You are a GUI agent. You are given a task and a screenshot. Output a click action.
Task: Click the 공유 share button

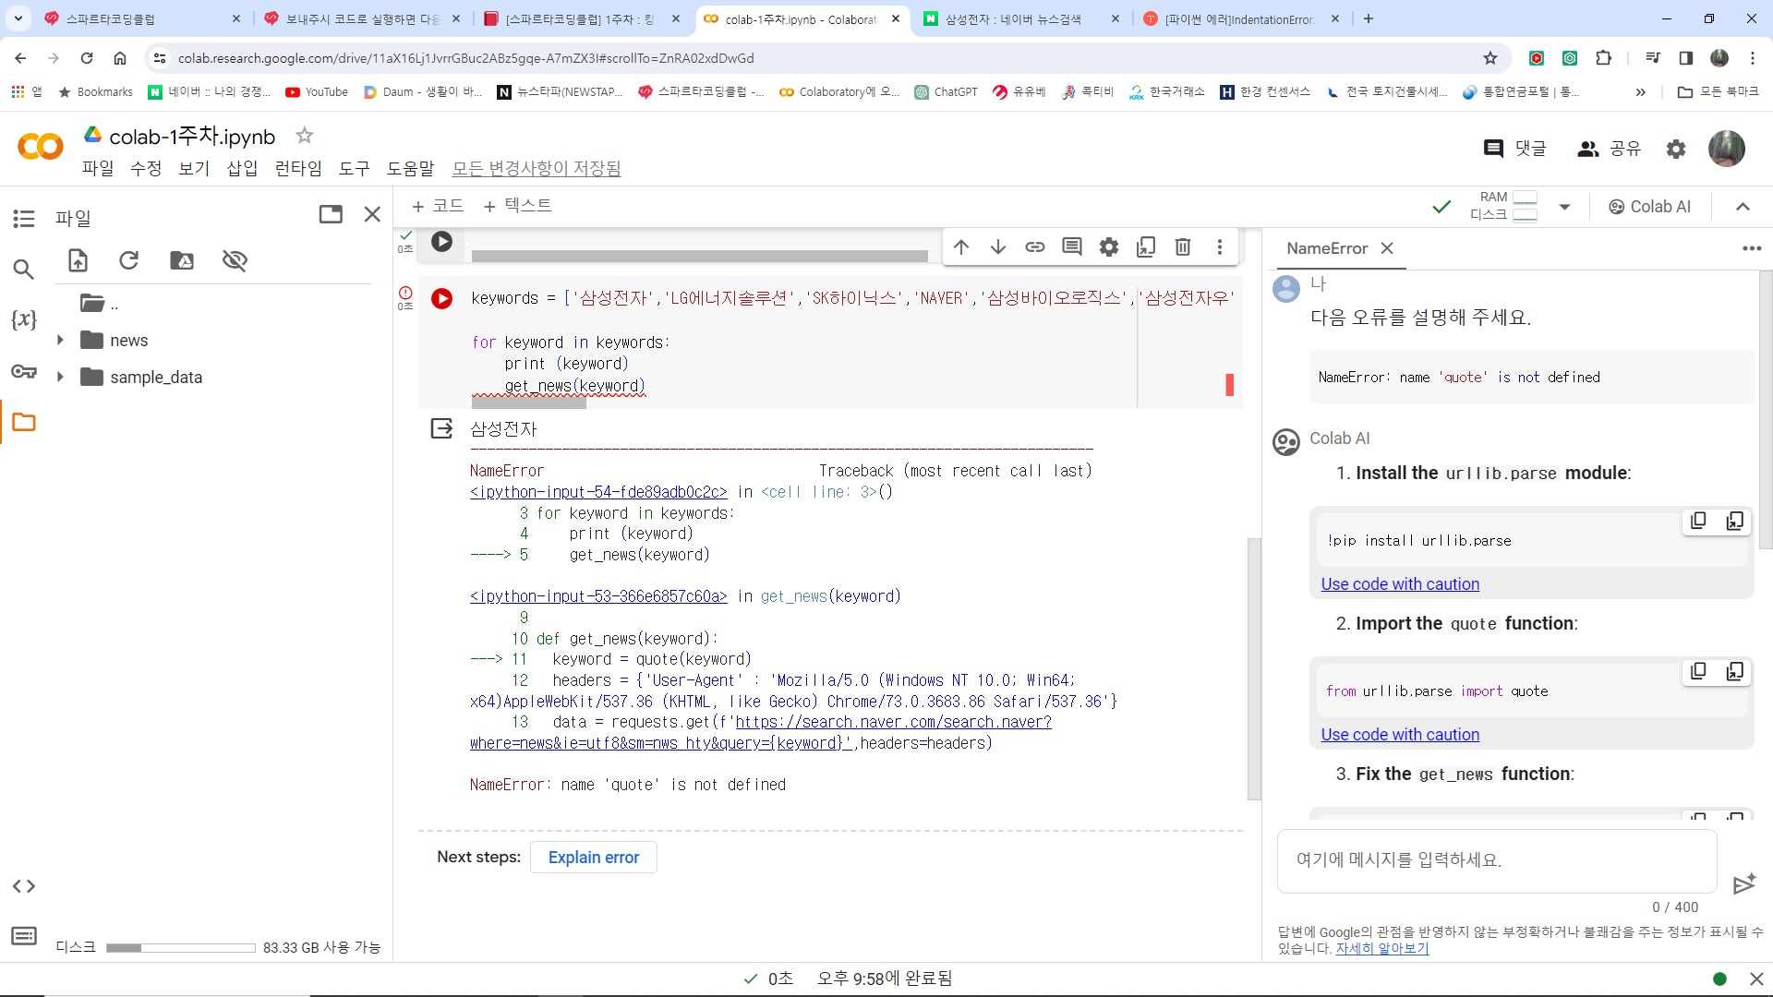pos(1610,148)
